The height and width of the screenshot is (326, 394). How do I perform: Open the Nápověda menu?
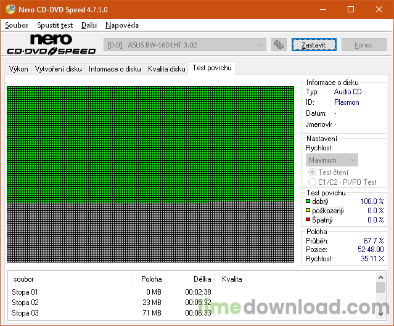pos(122,25)
